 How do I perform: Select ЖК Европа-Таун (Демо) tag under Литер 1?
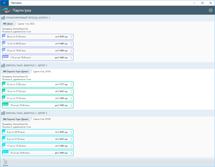click(16, 72)
